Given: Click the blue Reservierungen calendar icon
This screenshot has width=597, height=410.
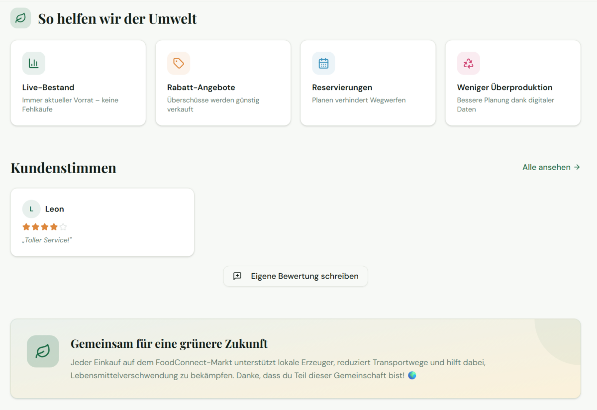Looking at the screenshot, I should click(323, 63).
